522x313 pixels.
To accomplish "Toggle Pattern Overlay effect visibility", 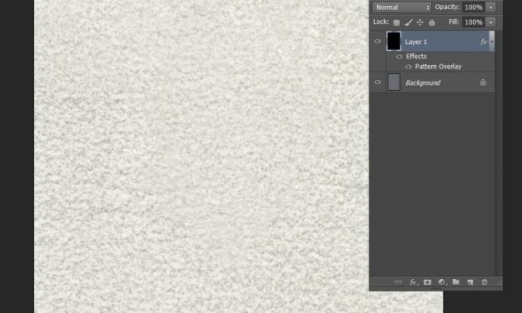I will [409, 67].
